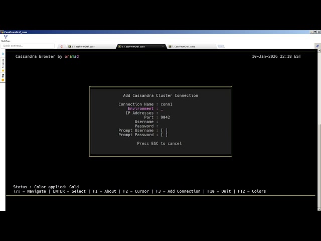321x241 pixels.
Task: Click 'F1 = About' hint
Action: tap(104, 191)
